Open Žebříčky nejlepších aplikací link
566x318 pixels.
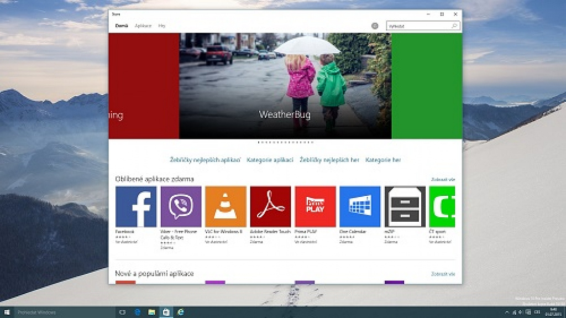coord(205,160)
